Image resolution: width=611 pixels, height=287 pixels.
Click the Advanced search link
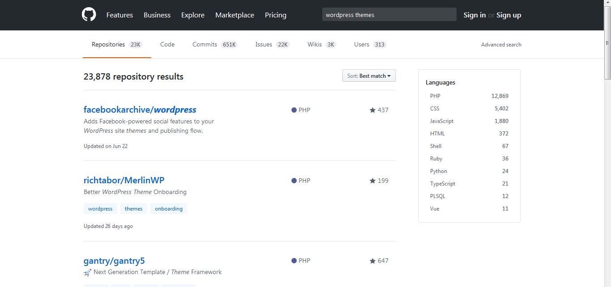[x=501, y=45]
